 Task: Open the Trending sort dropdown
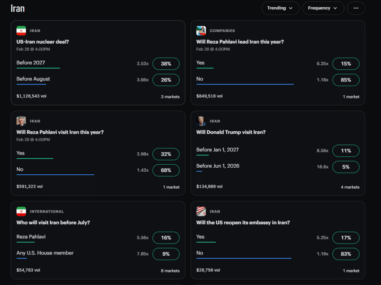[x=280, y=8]
